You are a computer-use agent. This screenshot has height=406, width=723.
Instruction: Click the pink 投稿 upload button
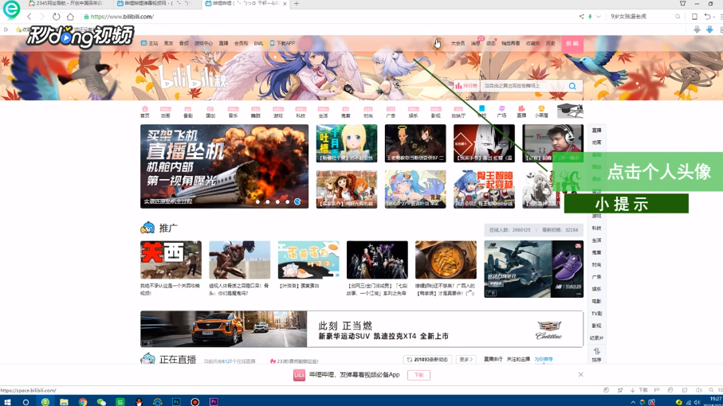(x=572, y=43)
